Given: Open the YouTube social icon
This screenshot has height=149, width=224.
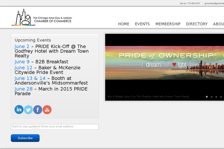Looking at the screenshot, I should tap(47, 110).
